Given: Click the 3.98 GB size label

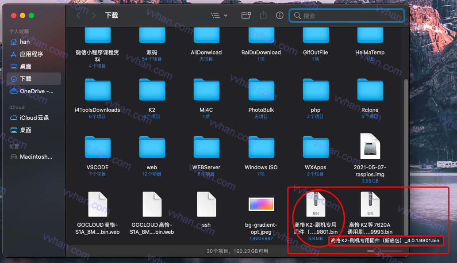Looking at the screenshot, I should 370,181.
